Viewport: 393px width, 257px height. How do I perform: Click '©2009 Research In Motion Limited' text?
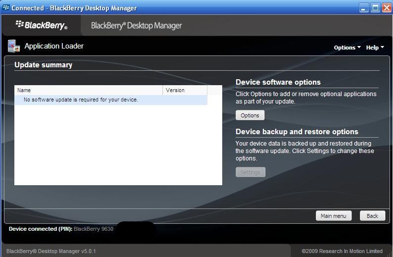coord(342,251)
